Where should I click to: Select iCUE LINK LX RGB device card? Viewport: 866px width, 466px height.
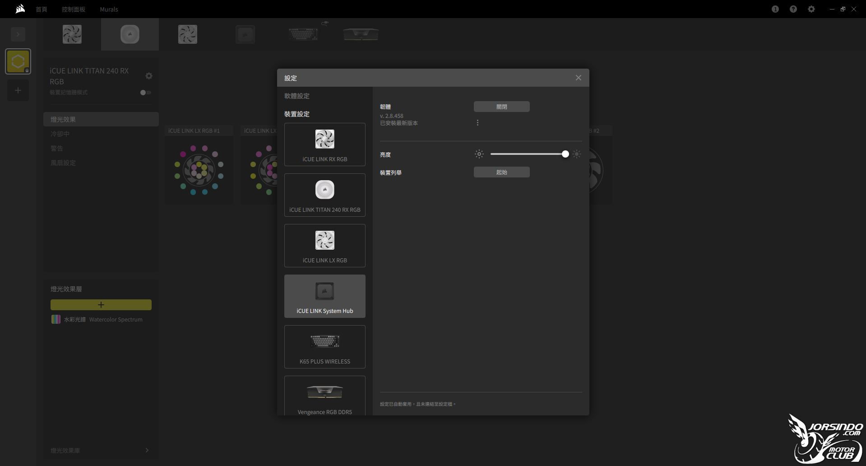pyautogui.click(x=325, y=246)
